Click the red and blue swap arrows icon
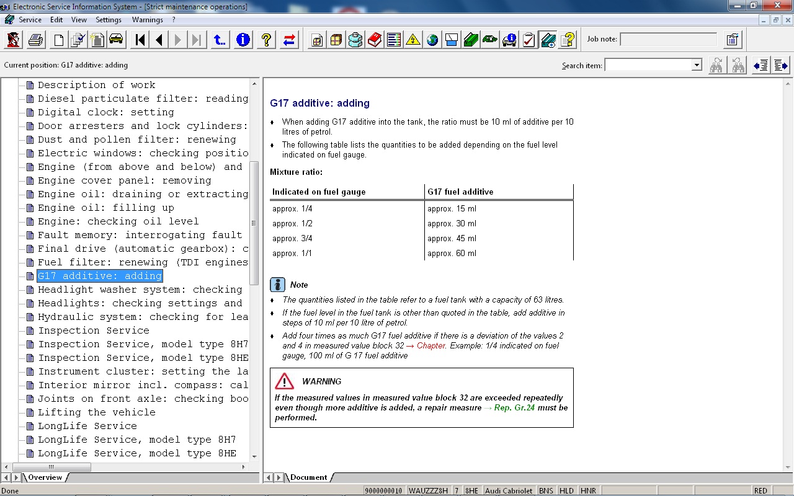 tap(289, 40)
